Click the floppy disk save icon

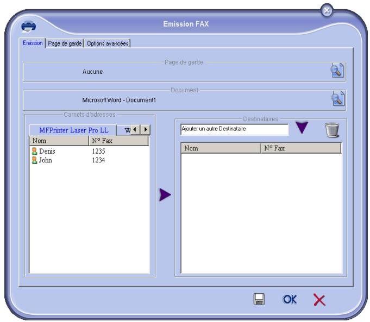coord(259,299)
